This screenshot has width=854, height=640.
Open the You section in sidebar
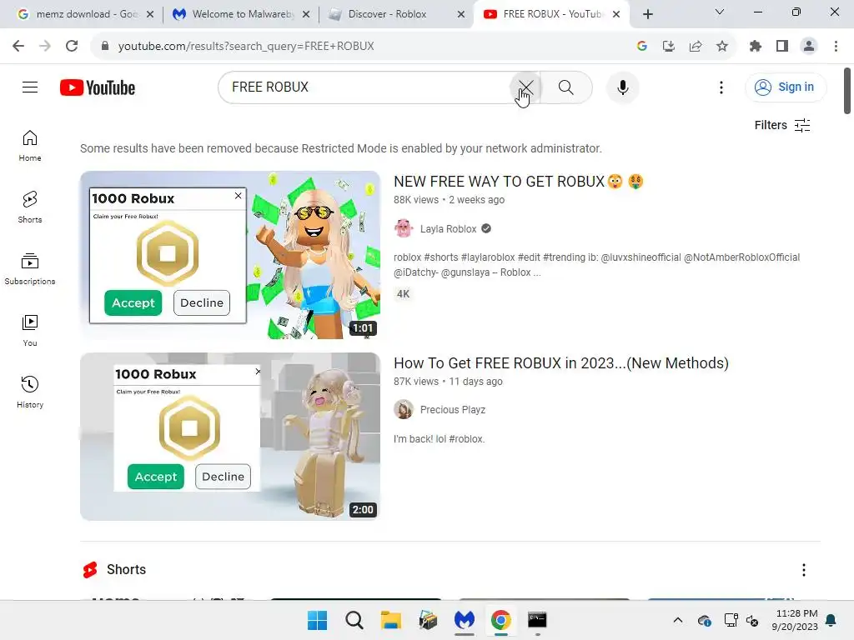point(30,330)
